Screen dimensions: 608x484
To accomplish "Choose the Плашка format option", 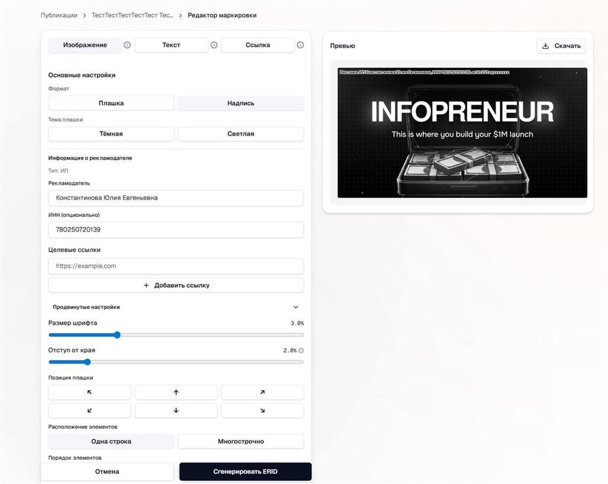I will coord(111,103).
